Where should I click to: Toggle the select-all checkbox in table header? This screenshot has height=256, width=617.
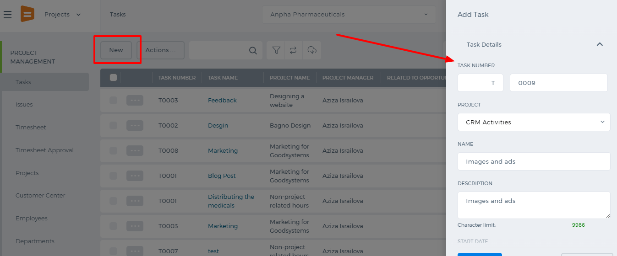[114, 77]
